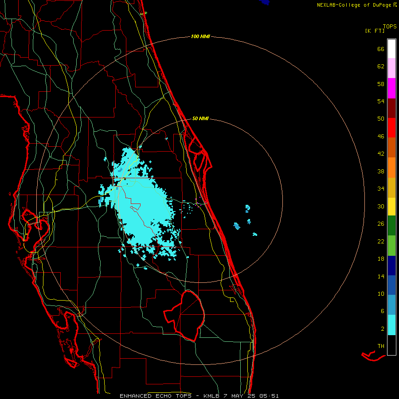Click the small blue offshore echo nearest the coast
This screenshot has width=399, height=399.
pos(237,226)
